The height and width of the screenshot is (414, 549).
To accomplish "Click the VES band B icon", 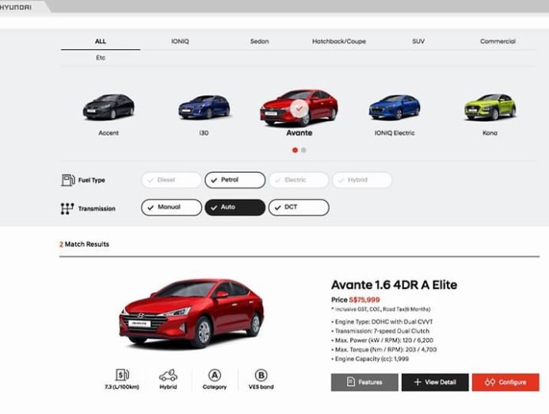I will tap(261, 375).
